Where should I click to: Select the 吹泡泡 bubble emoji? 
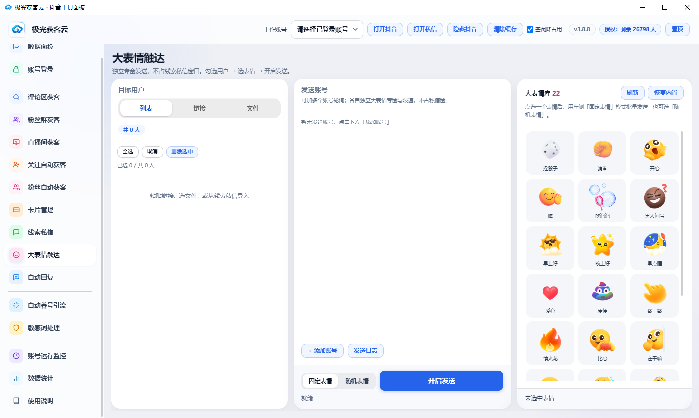[x=602, y=200]
